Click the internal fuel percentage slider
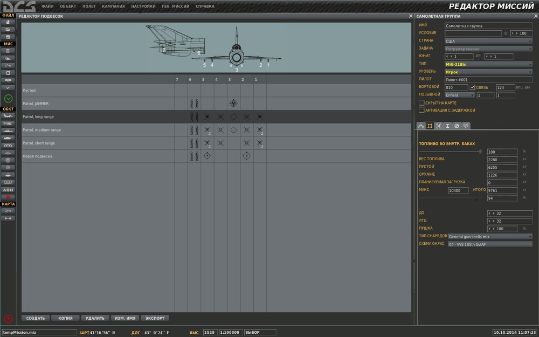The image size is (539, 337). coord(480,152)
